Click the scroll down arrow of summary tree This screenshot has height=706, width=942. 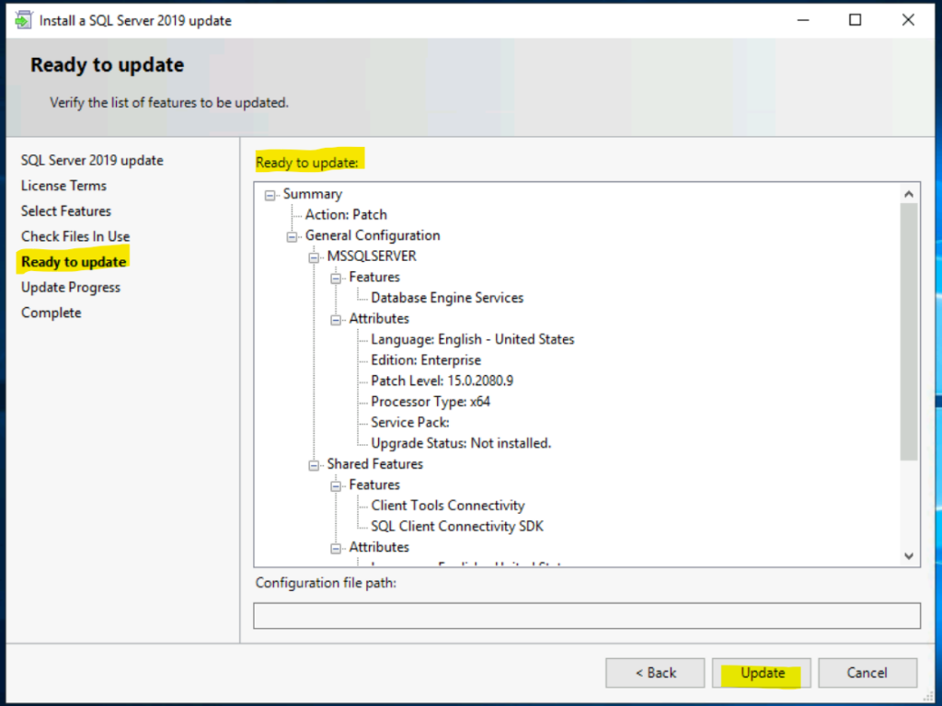click(x=908, y=556)
